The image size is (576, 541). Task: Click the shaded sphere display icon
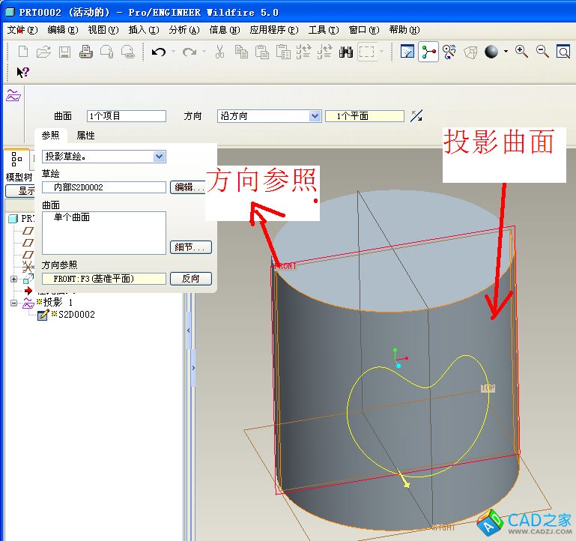pos(491,52)
